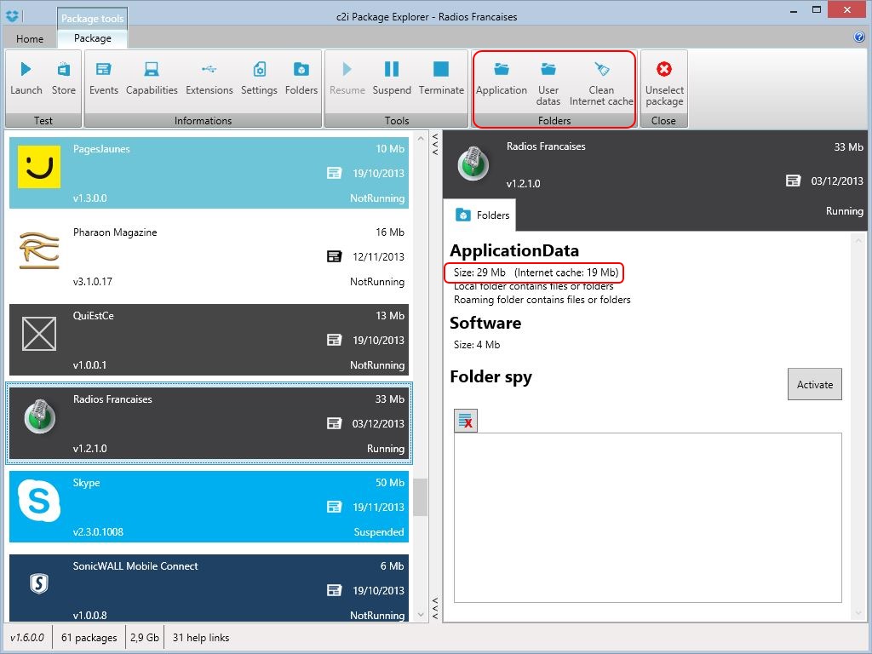872x654 pixels.
Task: Click the calendar icon in QuiEstCe row
Action: [334, 340]
